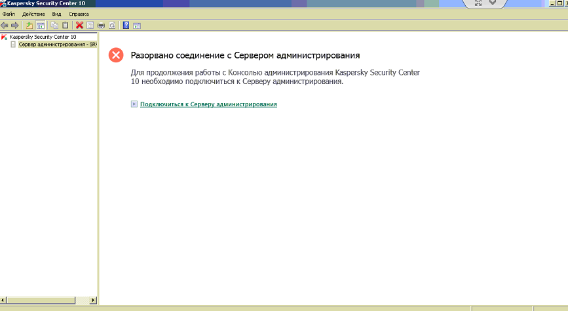Click the Properties toolbar icon
568x311 pixels.
click(90, 26)
